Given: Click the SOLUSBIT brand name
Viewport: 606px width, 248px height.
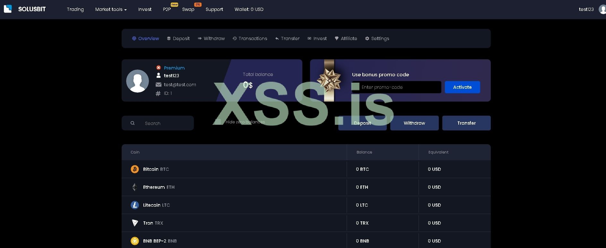Looking at the screenshot, I should (x=32, y=9).
